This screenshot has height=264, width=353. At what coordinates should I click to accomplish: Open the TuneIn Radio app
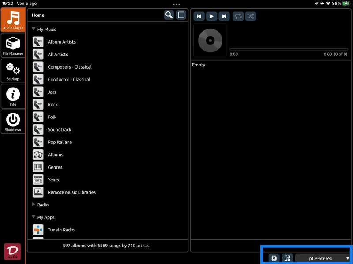coord(61,230)
